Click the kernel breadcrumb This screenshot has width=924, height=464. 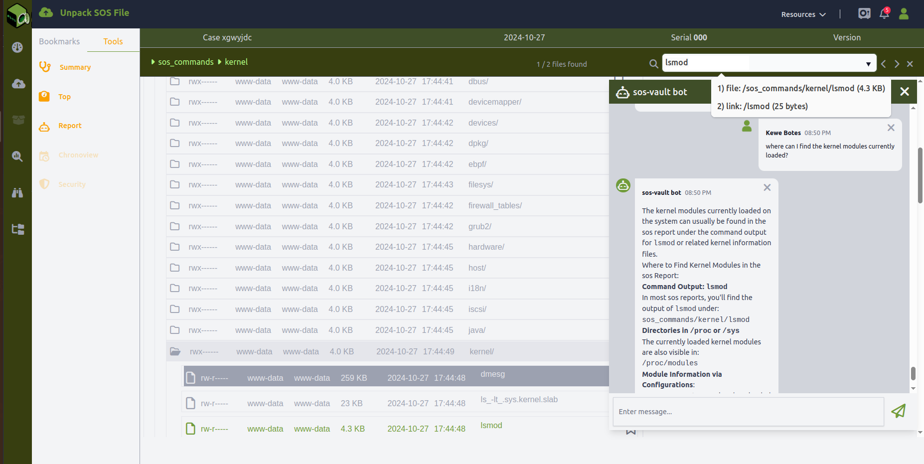click(236, 62)
